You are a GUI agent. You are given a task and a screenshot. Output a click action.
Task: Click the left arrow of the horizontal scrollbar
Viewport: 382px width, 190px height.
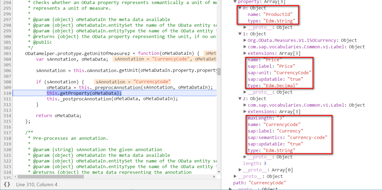coord(15,177)
